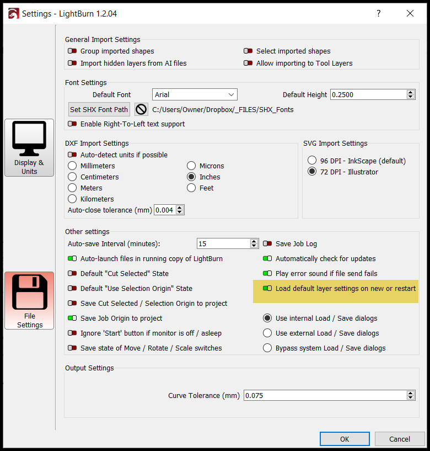Select Millimeters DXF unit
Screen dimensions: 430x451
coord(72,166)
